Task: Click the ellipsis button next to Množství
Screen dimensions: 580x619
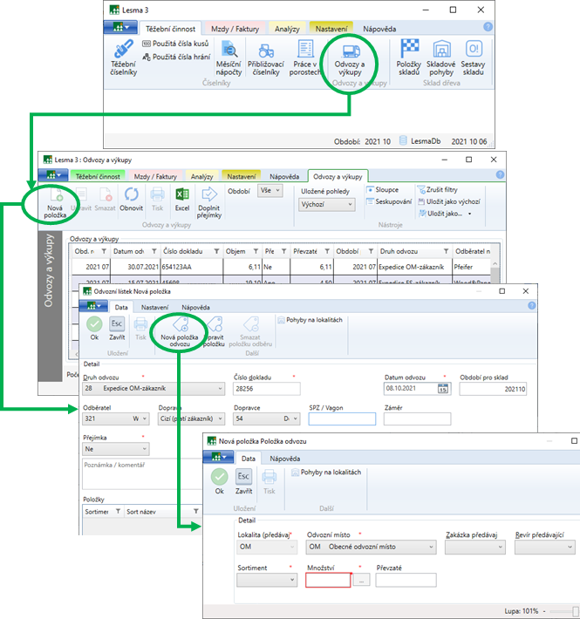Action: point(363,580)
